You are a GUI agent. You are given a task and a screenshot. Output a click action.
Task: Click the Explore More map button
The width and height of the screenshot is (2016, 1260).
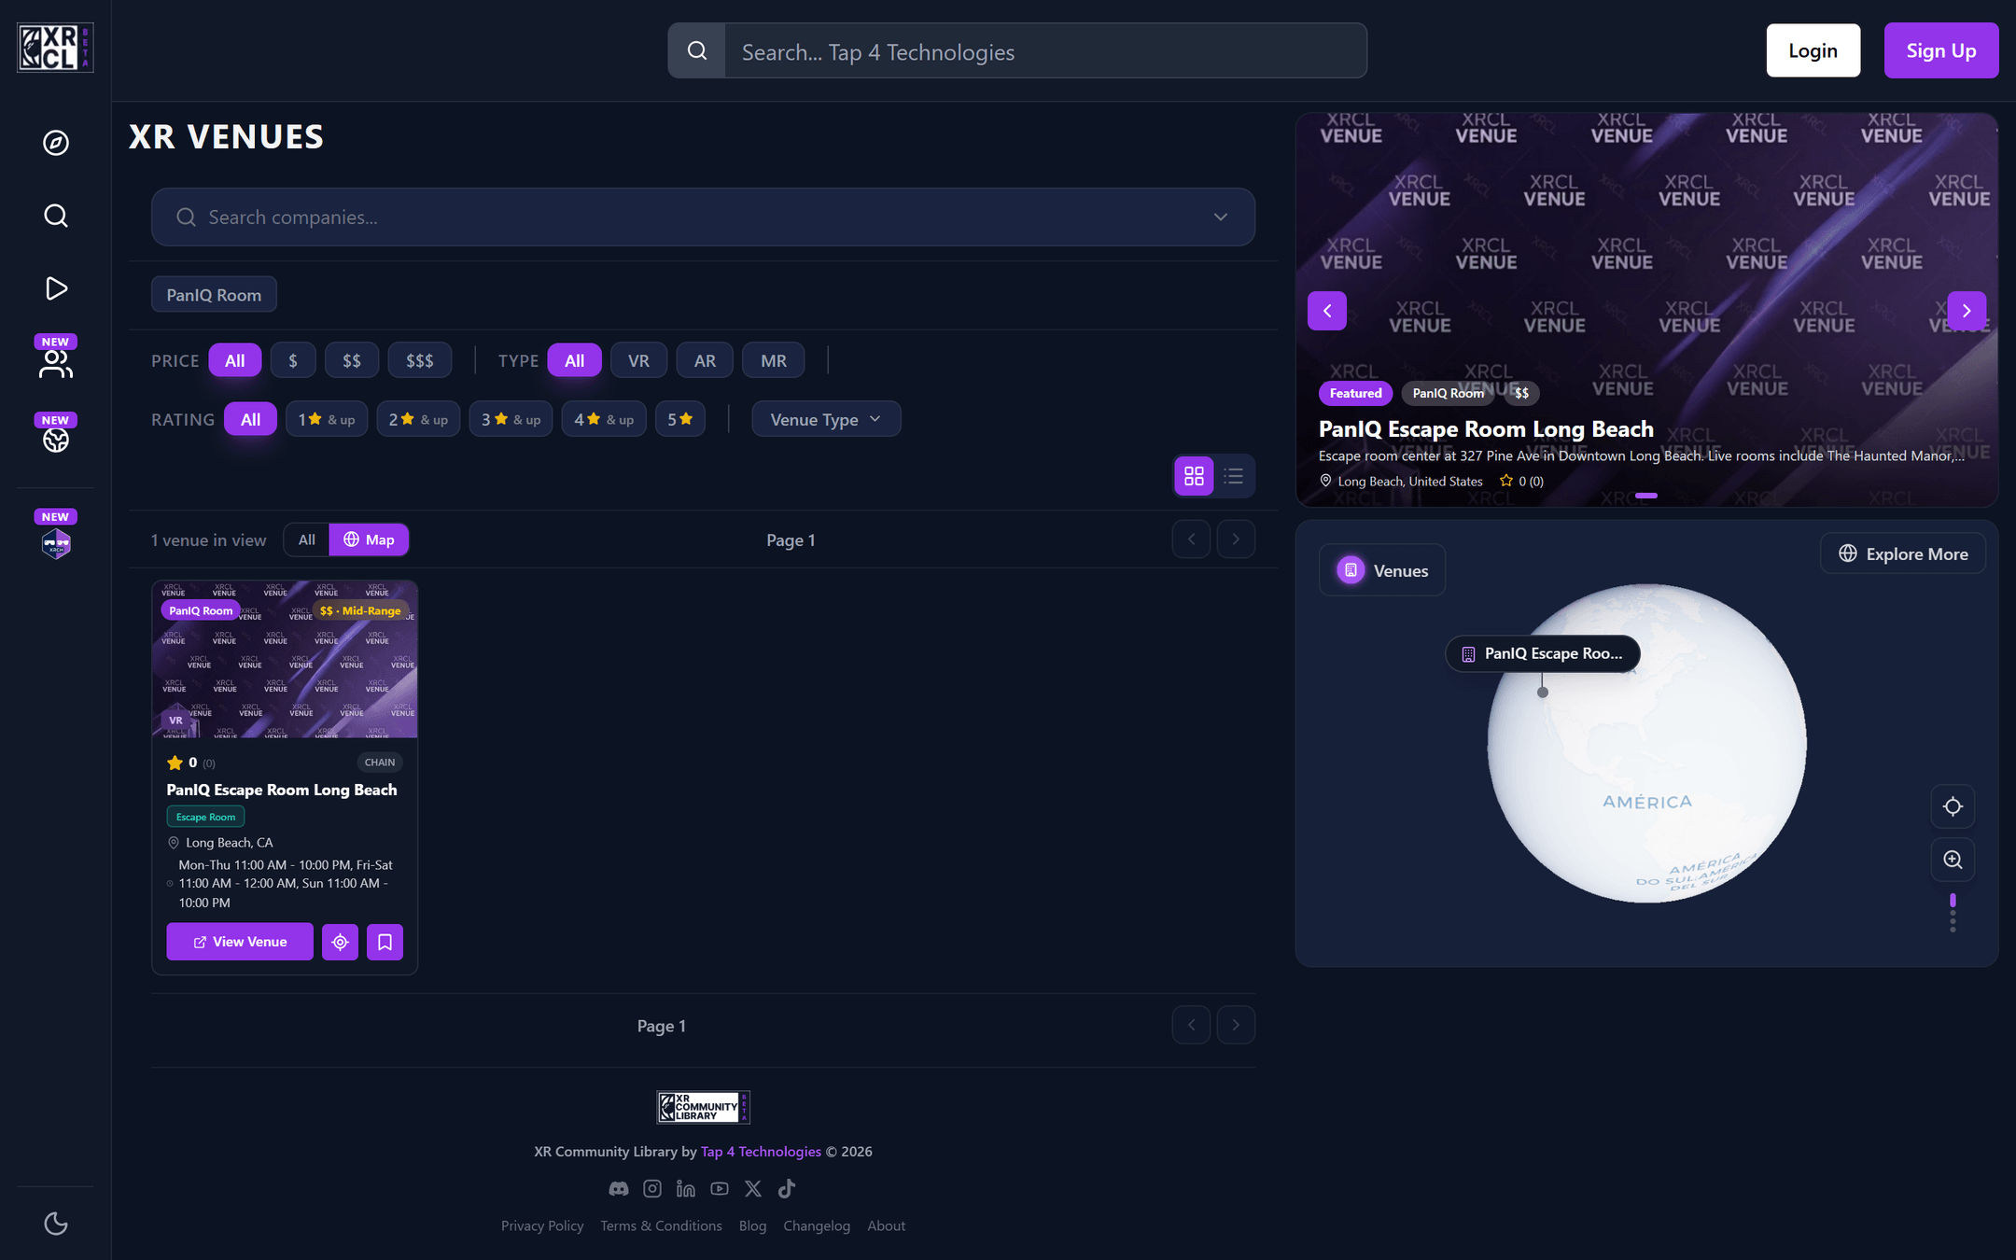click(x=1903, y=553)
